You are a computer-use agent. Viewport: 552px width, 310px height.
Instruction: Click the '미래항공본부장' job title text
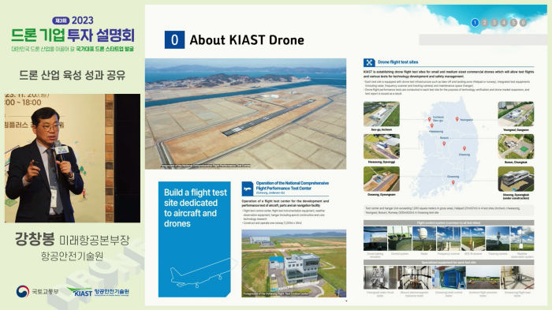point(95,241)
